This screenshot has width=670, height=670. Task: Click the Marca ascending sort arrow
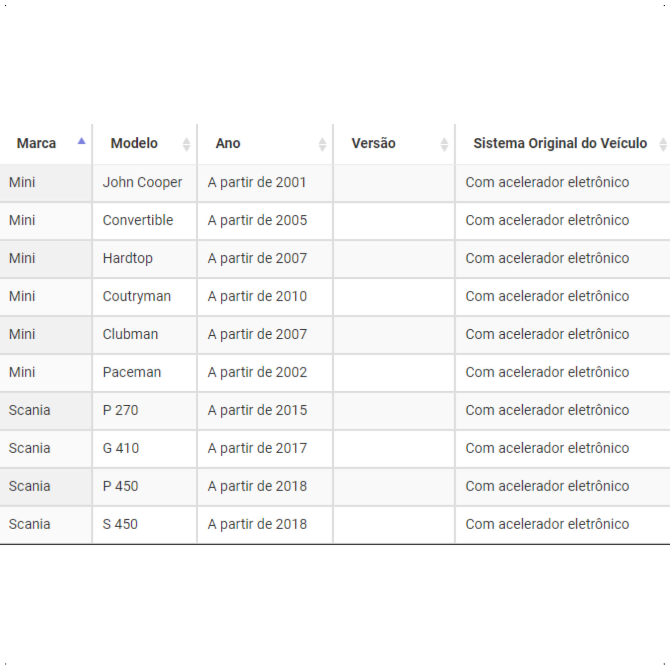[81, 141]
